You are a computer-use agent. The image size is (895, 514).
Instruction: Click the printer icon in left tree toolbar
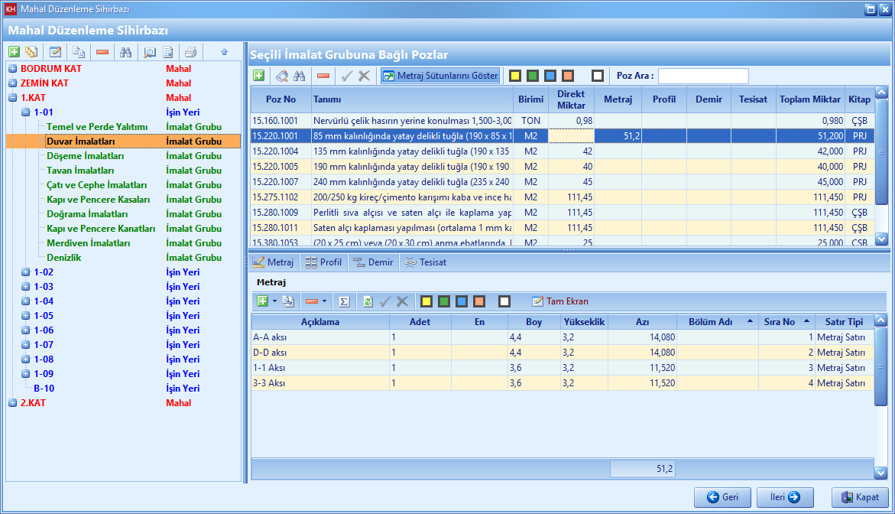click(191, 52)
